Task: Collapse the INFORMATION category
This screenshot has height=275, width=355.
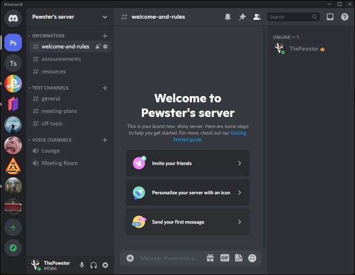Action: click(48, 36)
